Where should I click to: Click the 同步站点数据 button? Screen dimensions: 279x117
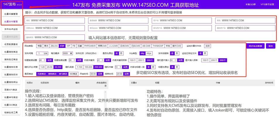(x=255, y=46)
